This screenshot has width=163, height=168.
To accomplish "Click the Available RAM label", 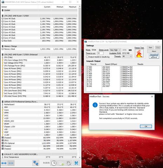I will (115, 53).
